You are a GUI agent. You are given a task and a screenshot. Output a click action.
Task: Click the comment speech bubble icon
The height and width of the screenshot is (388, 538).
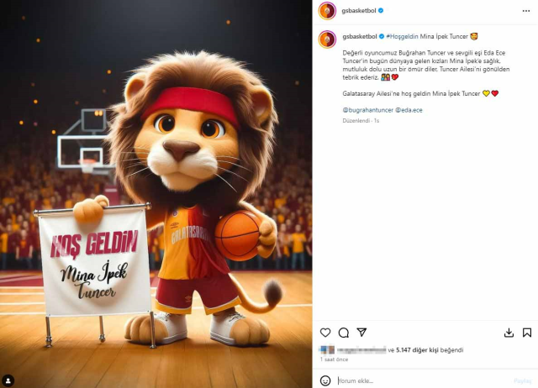click(x=343, y=333)
